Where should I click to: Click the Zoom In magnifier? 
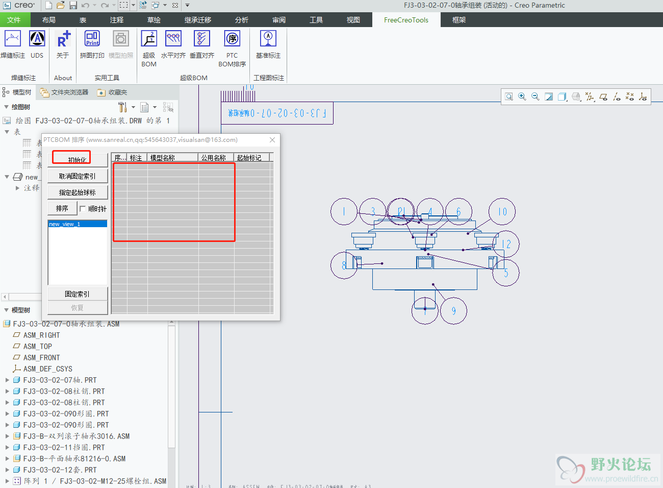(x=522, y=96)
